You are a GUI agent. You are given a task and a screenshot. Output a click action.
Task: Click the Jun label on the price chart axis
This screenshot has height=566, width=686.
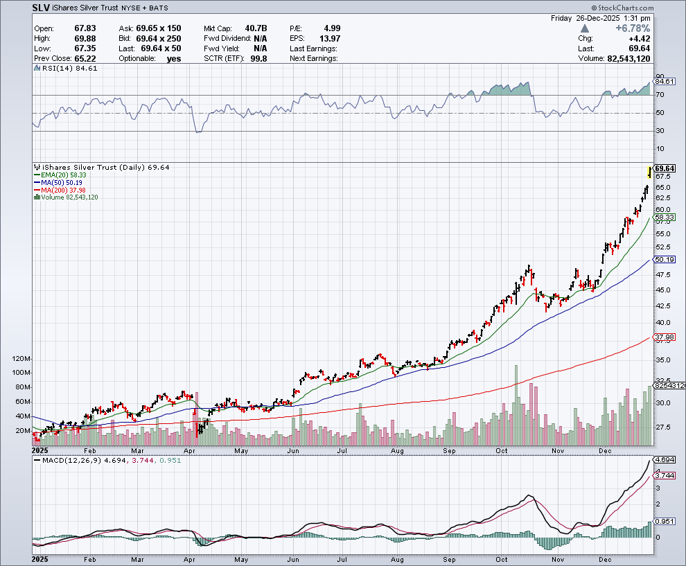pyautogui.click(x=293, y=450)
